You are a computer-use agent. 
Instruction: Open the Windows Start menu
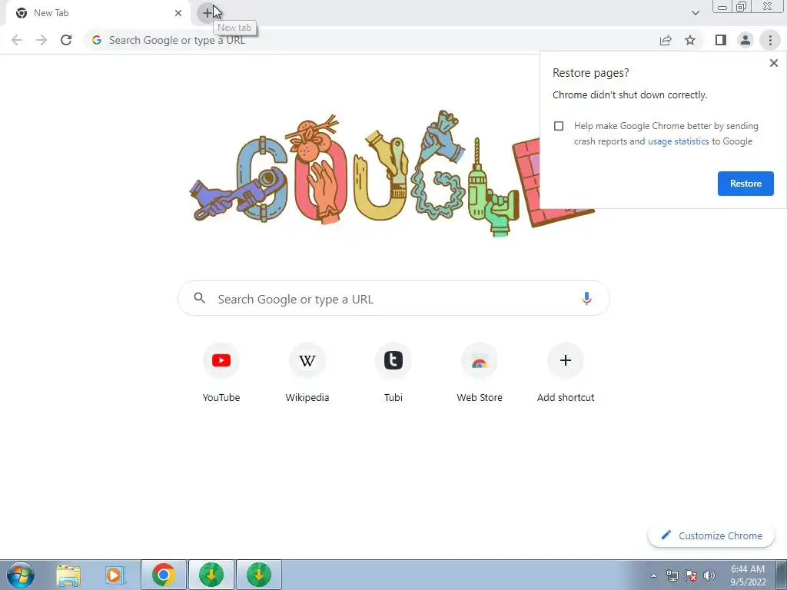coord(21,575)
